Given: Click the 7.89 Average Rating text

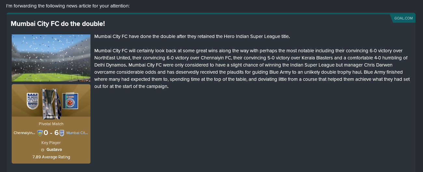Looking at the screenshot, I should coord(51,157).
